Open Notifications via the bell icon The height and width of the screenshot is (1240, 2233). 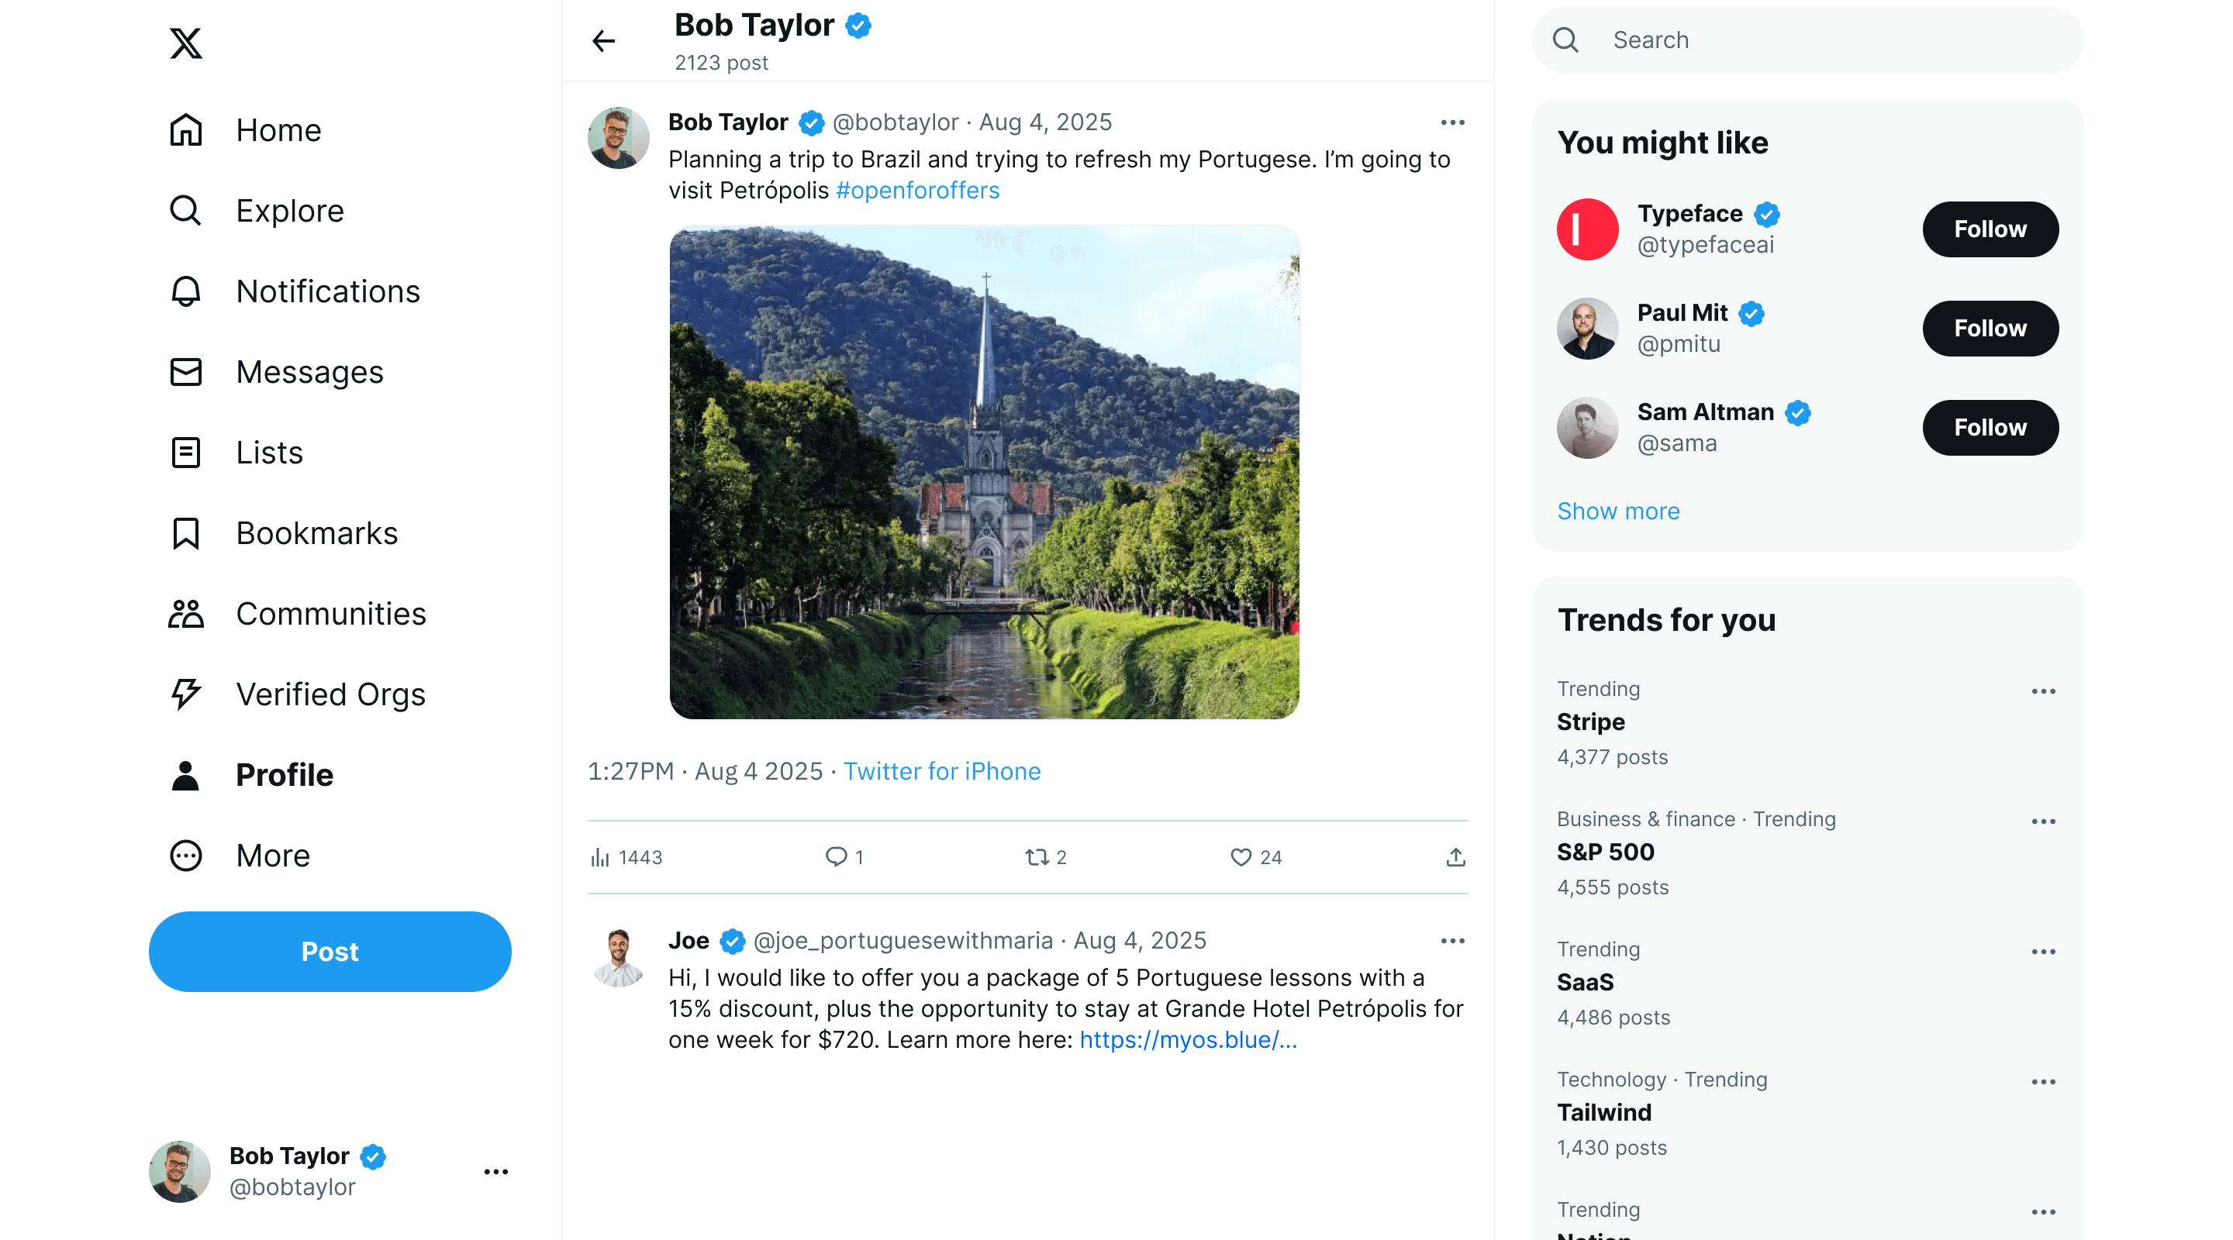[x=185, y=291]
